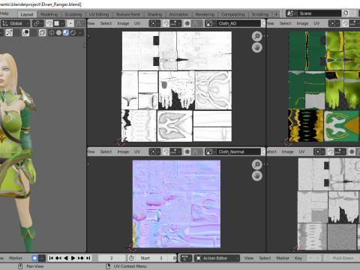Open the scene browse dropdown icon
Viewport: 360px width, 270px height.
(x=292, y=13)
